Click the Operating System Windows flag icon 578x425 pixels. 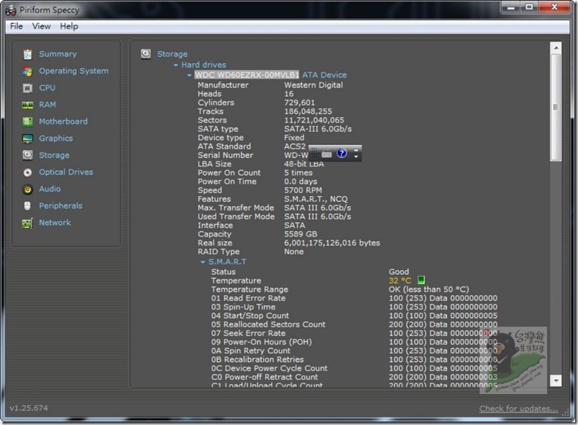[27, 71]
